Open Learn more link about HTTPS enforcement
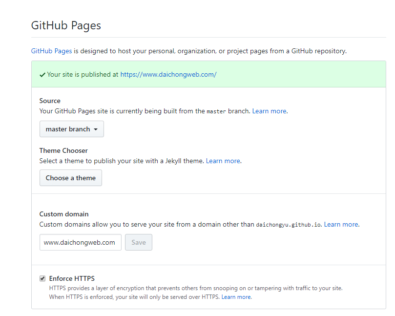 [x=236, y=297]
